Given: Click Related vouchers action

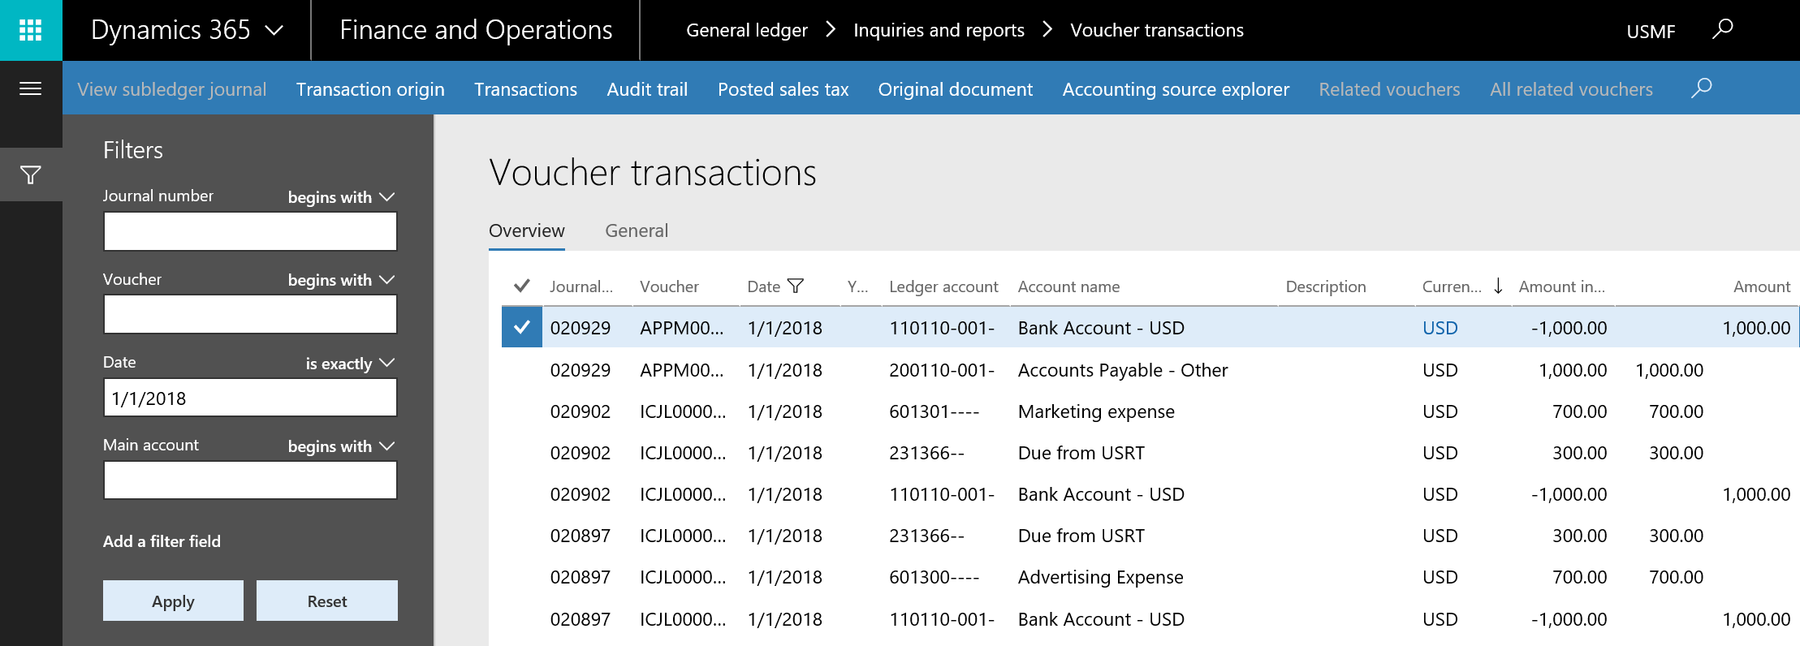Looking at the screenshot, I should [x=1389, y=88].
